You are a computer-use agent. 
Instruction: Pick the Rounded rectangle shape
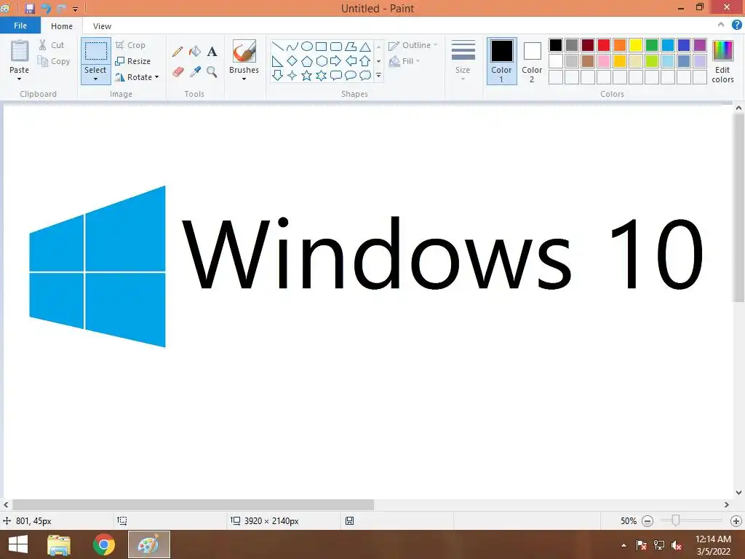pyautogui.click(x=336, y=46)
